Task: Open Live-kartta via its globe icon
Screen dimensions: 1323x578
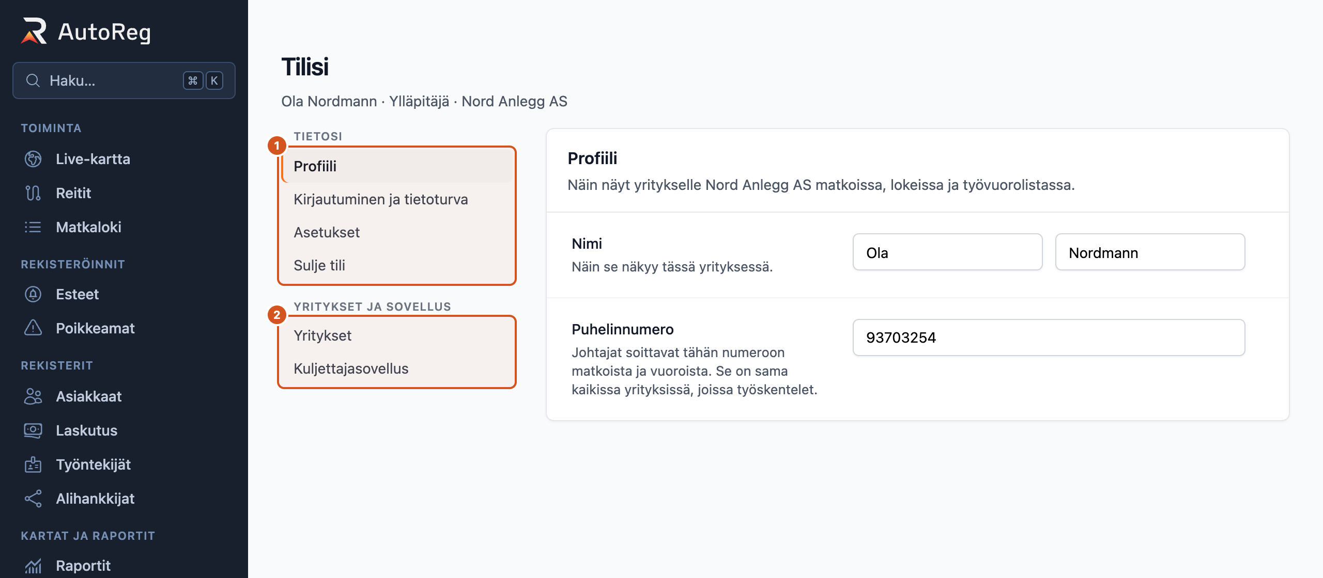Action: click(33, 159)
